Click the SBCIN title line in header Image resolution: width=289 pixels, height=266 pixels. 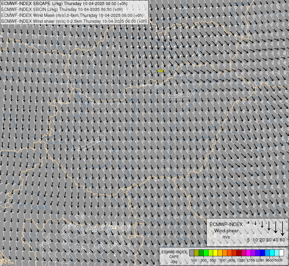click(x=62, y=9)
